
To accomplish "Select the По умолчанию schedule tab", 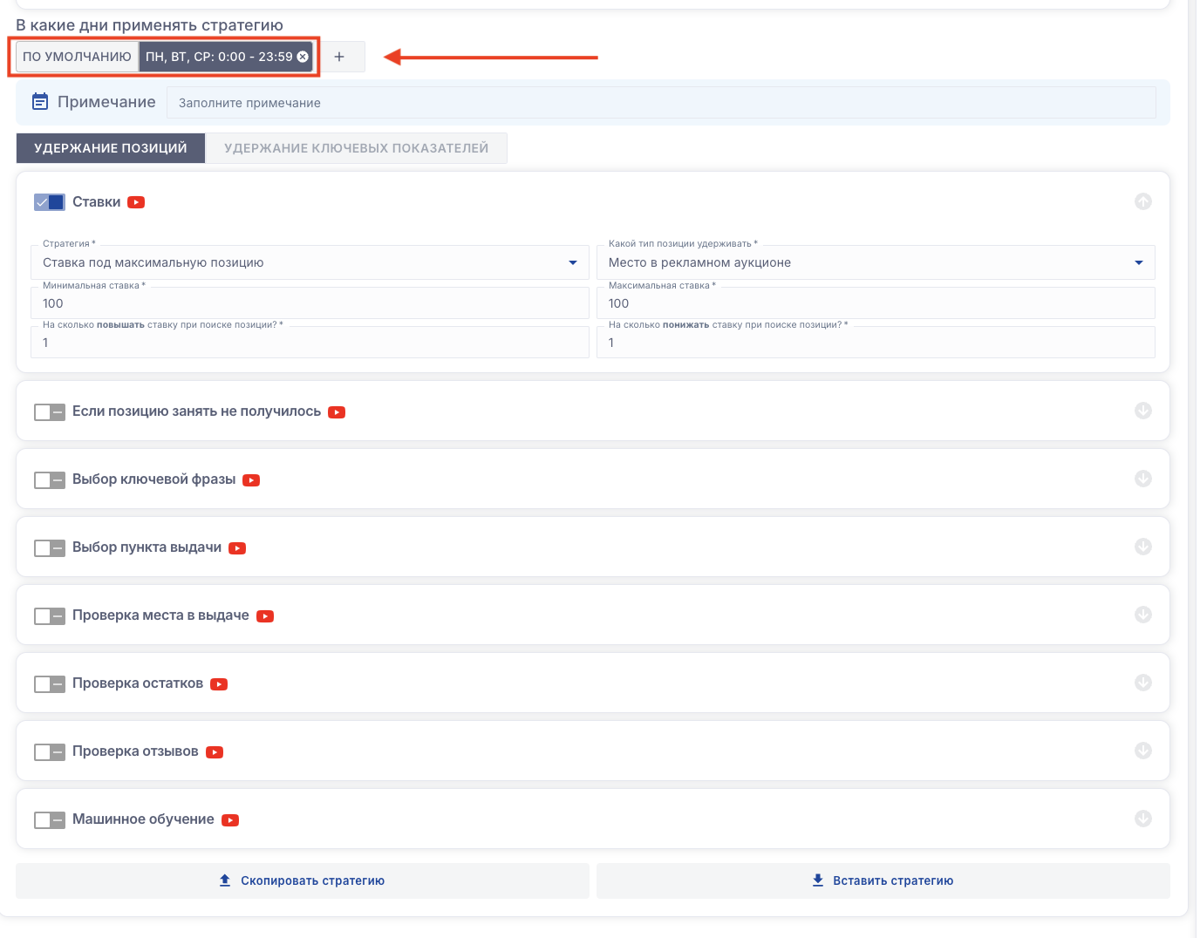I will point(77,57).
